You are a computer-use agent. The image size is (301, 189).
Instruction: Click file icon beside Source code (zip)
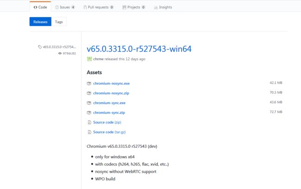(x=89, y=122)
